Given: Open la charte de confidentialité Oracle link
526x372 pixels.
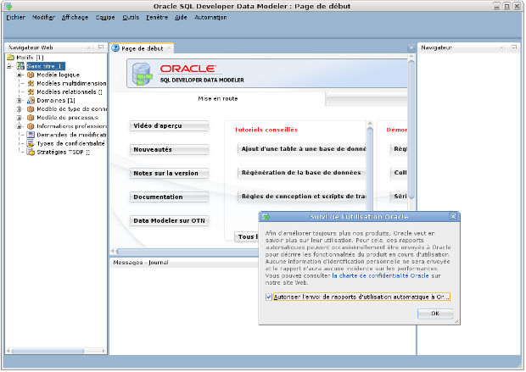Looking at the screenshot, I should 380,275.
